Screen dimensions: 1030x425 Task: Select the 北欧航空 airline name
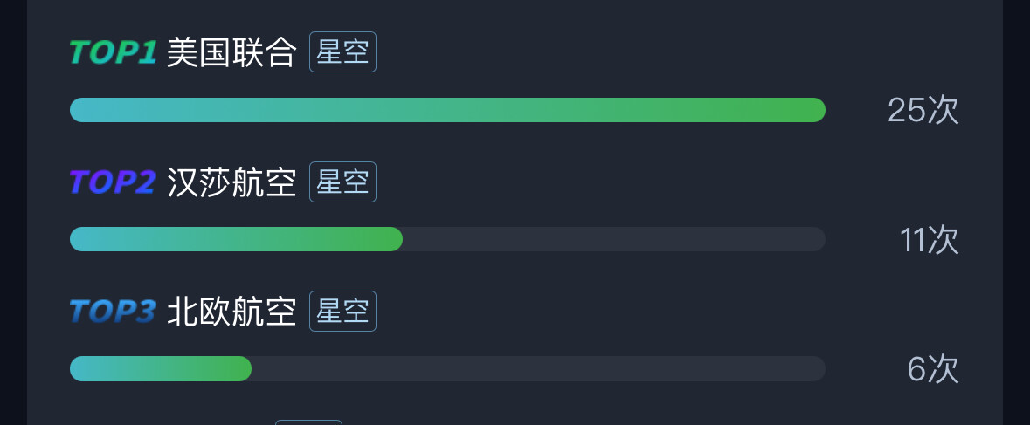(232, 312)
